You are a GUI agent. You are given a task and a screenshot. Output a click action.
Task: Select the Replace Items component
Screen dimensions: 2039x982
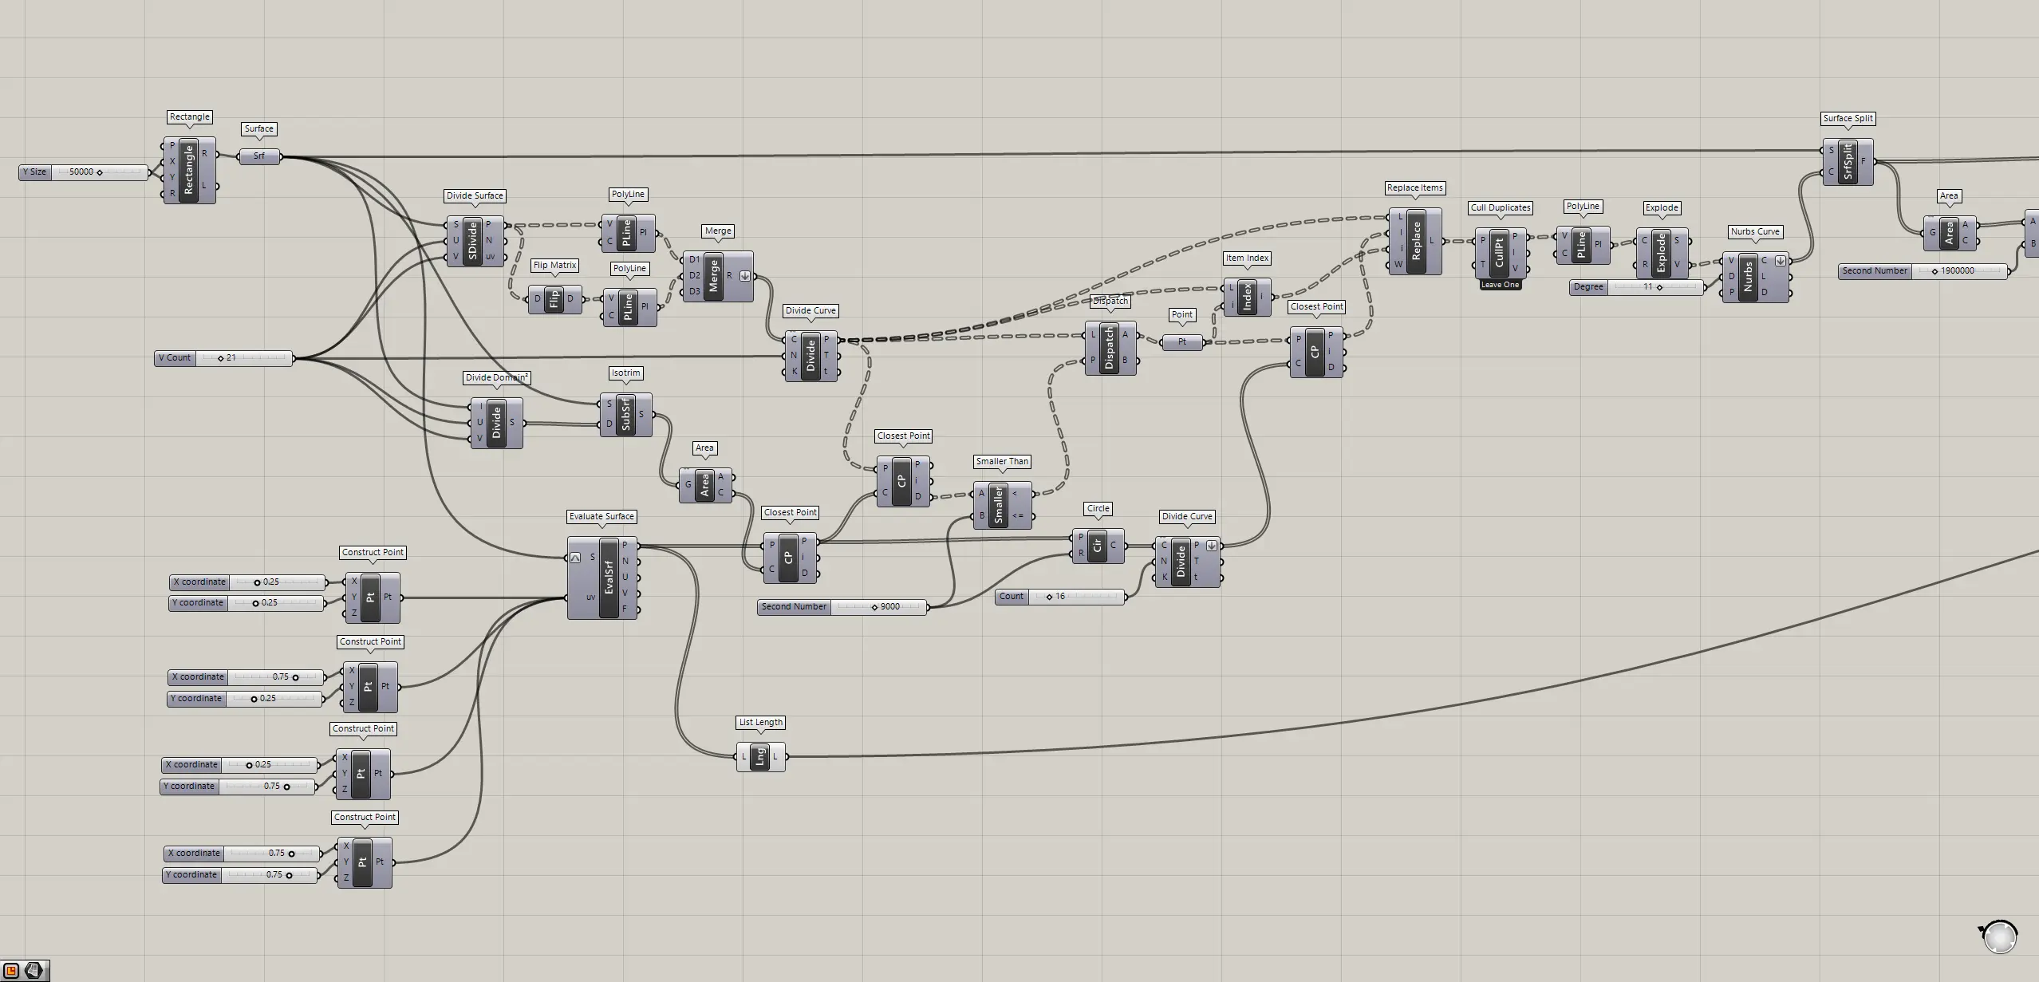tap(1416, 241)
